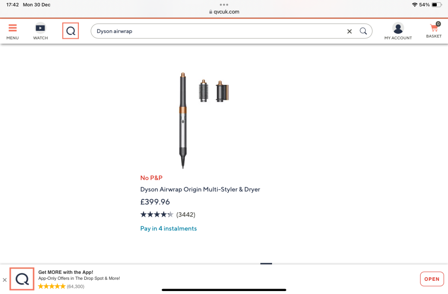This screenshot has width=448, height=294.
Task: Open the Dyson Airwrap product image
Action: coord(204,120)
